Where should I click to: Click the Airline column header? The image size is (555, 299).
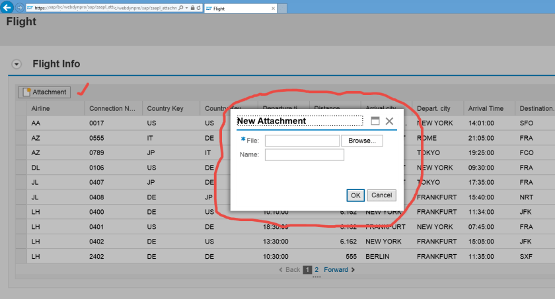(40, 109)
